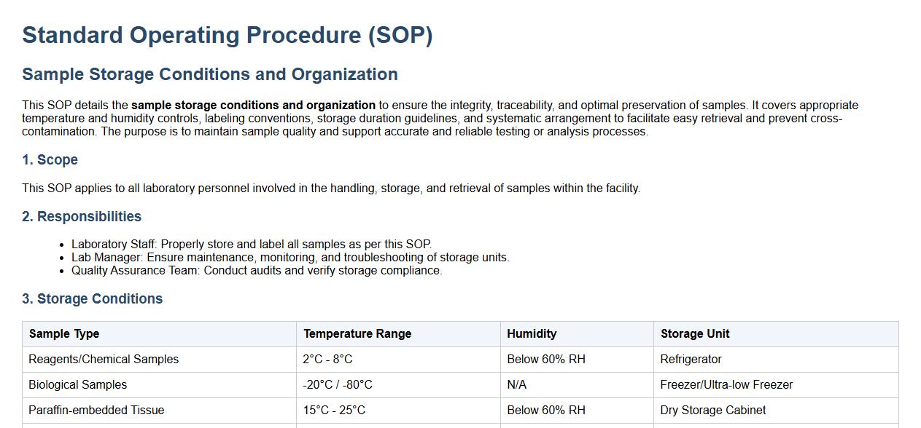Image resolution: width=921 pixels, height=428 pixels.
Task: Click the Laboratory Staff bullet item
Action: tap(251, 244)
